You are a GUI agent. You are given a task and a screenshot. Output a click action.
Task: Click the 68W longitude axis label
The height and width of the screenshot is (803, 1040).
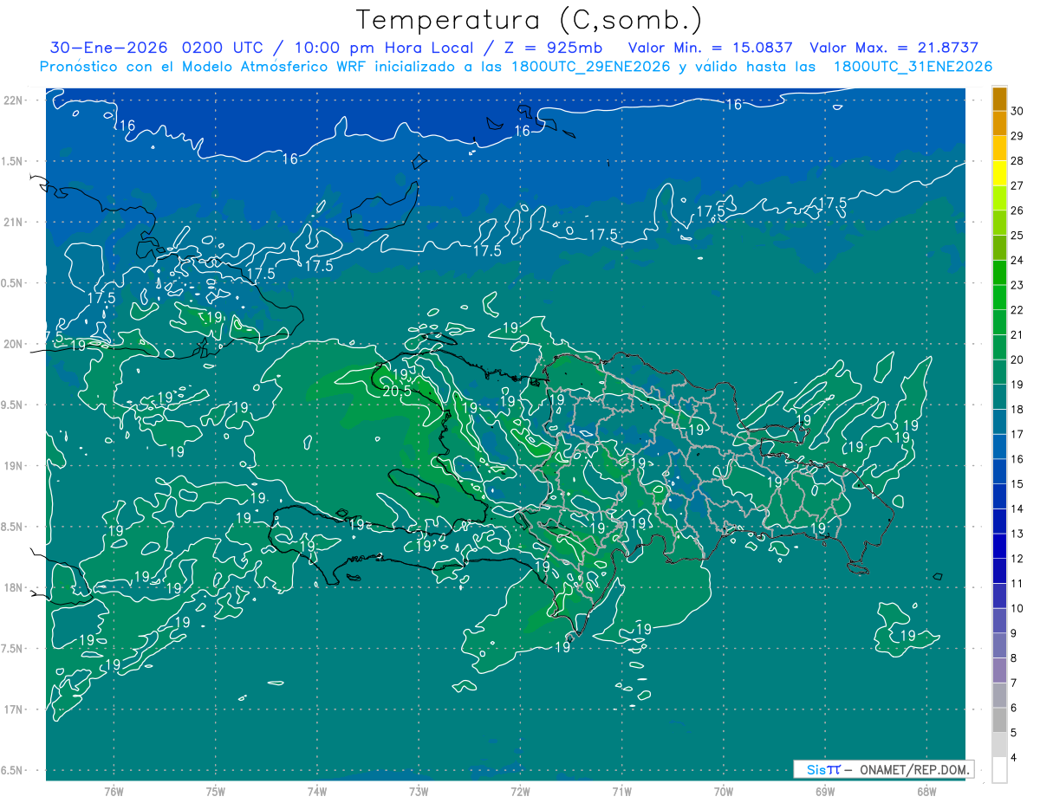(926, 791)
